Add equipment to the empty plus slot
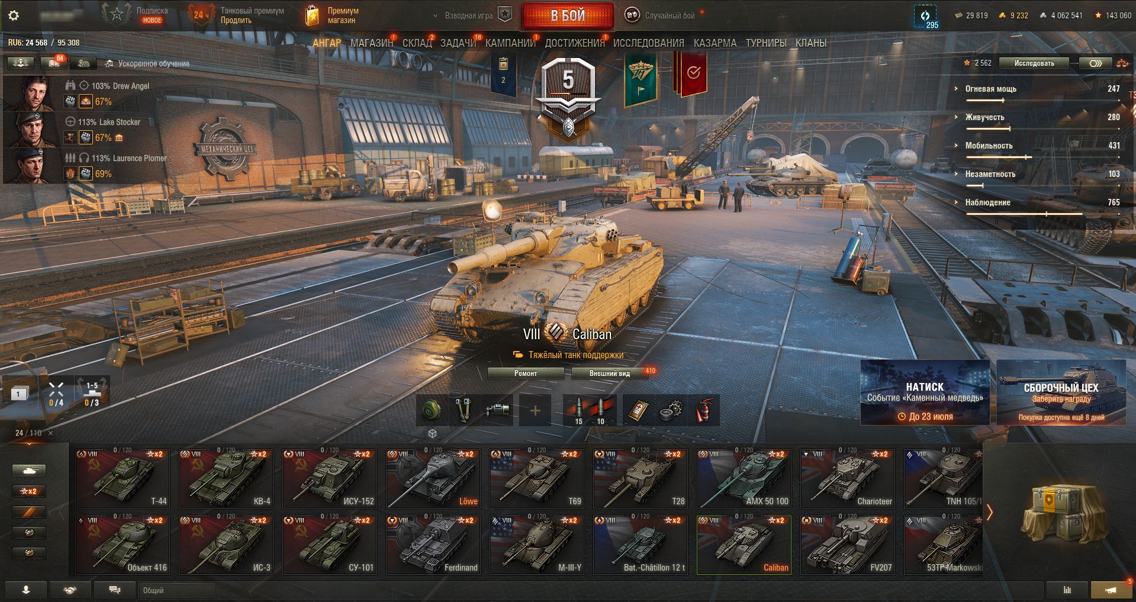 [535, 410]
